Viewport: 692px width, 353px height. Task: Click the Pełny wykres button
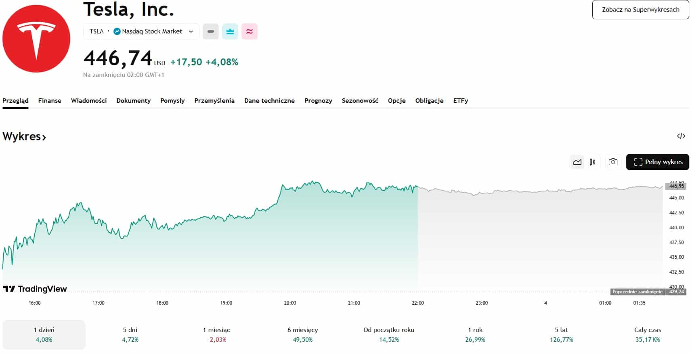point(657,162)
